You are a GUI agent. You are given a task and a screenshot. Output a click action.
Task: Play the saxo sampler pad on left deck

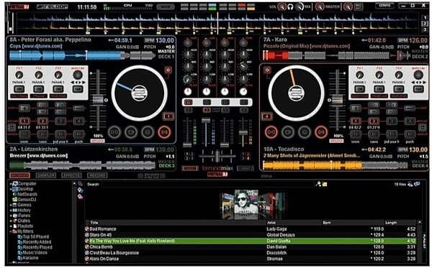[x=42, y=134]
